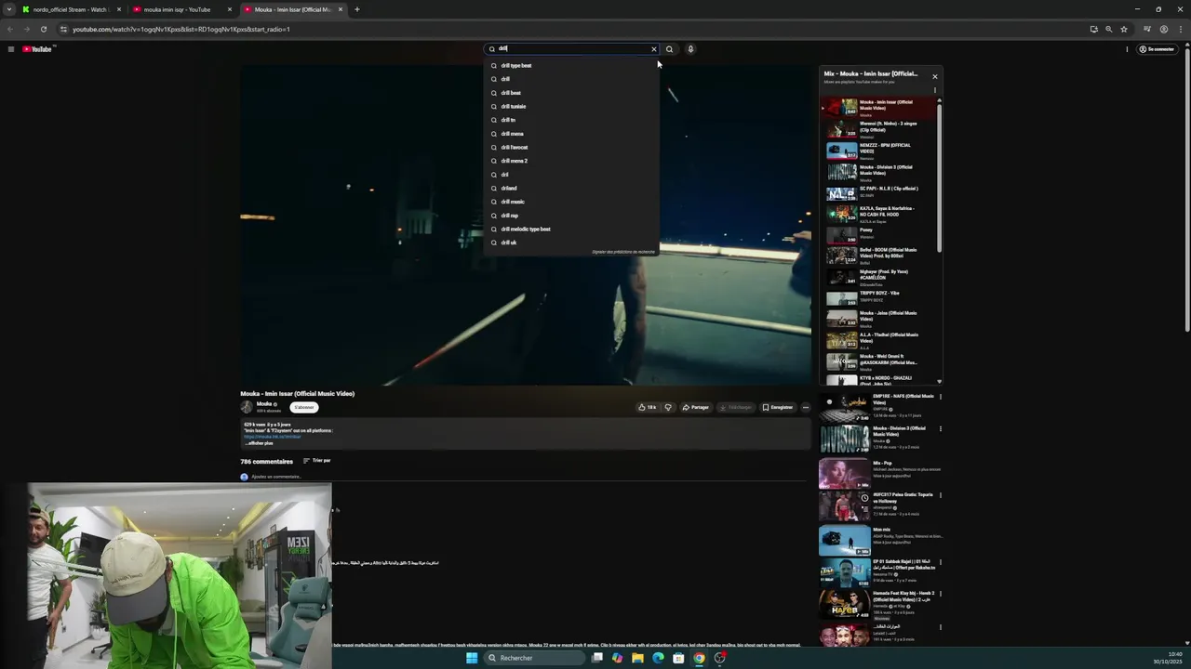
Task: Click inside the YouTube search field
Action: click(572, 49)
